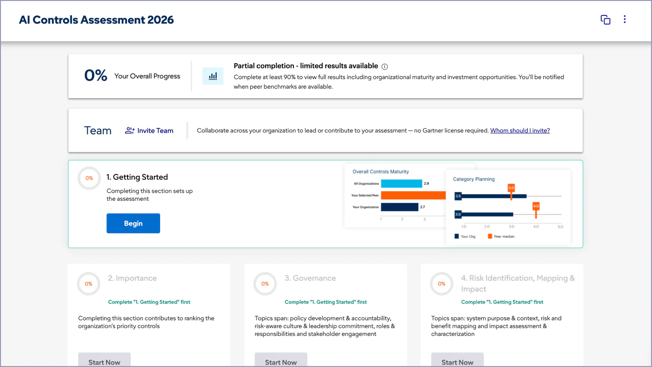Open the three-dot more options menu
652x367 pixels.
point(624,19)
